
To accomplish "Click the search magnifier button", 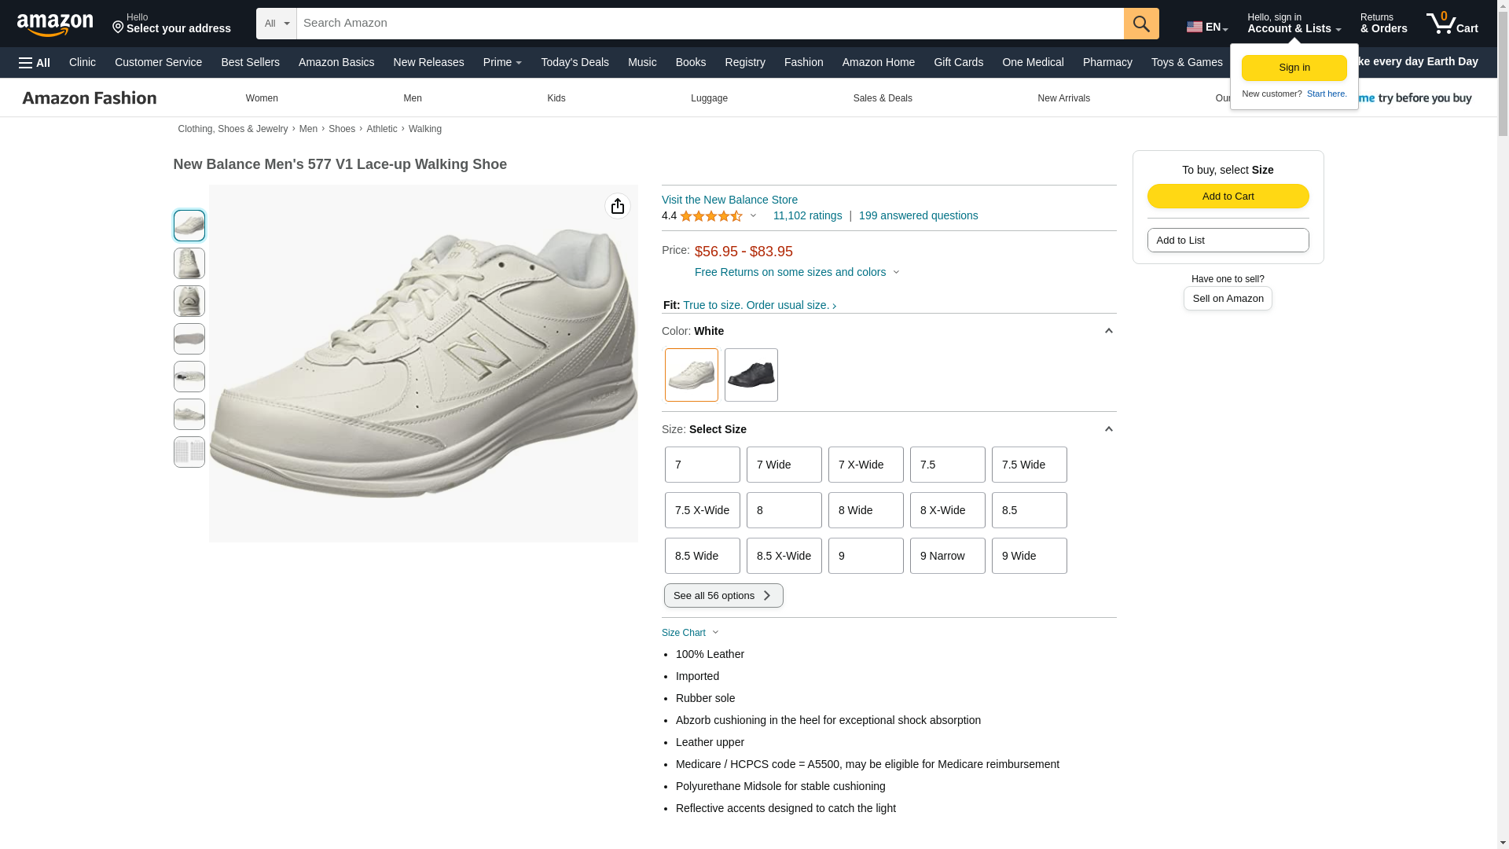I will (x=1140, y=24).
